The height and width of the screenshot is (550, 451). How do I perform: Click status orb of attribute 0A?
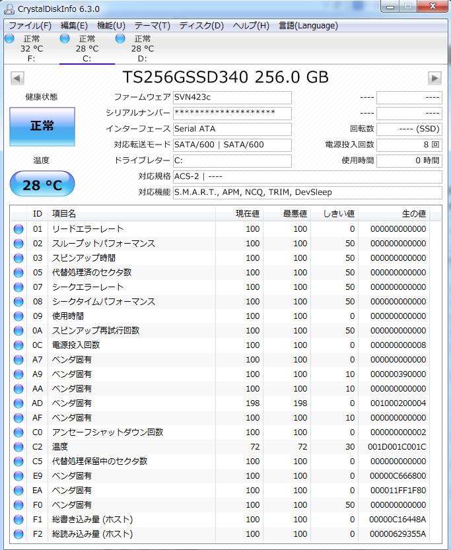tap(18, 331)
